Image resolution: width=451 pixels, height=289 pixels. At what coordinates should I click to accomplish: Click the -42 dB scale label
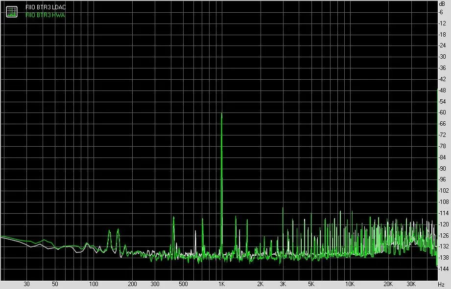point(442,79)
